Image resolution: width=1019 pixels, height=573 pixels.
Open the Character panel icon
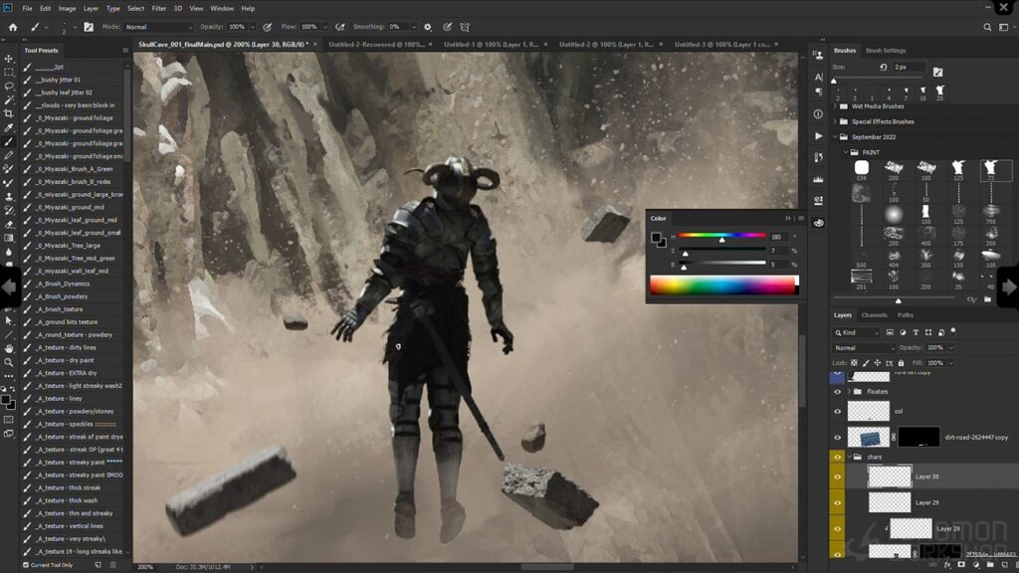pos(818,77)
